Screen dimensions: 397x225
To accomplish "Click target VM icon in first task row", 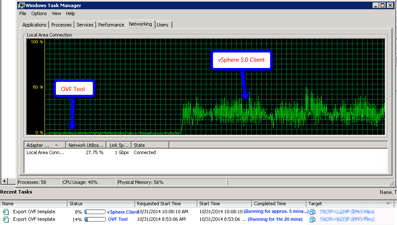I will point(313,212).
